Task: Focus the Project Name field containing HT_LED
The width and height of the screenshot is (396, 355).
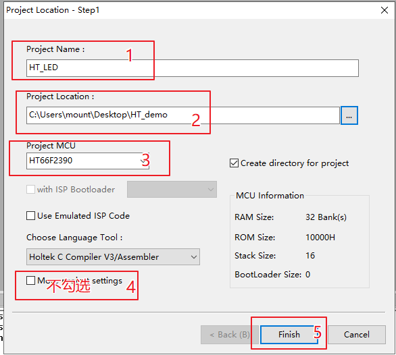Action: tap(192, 68)
